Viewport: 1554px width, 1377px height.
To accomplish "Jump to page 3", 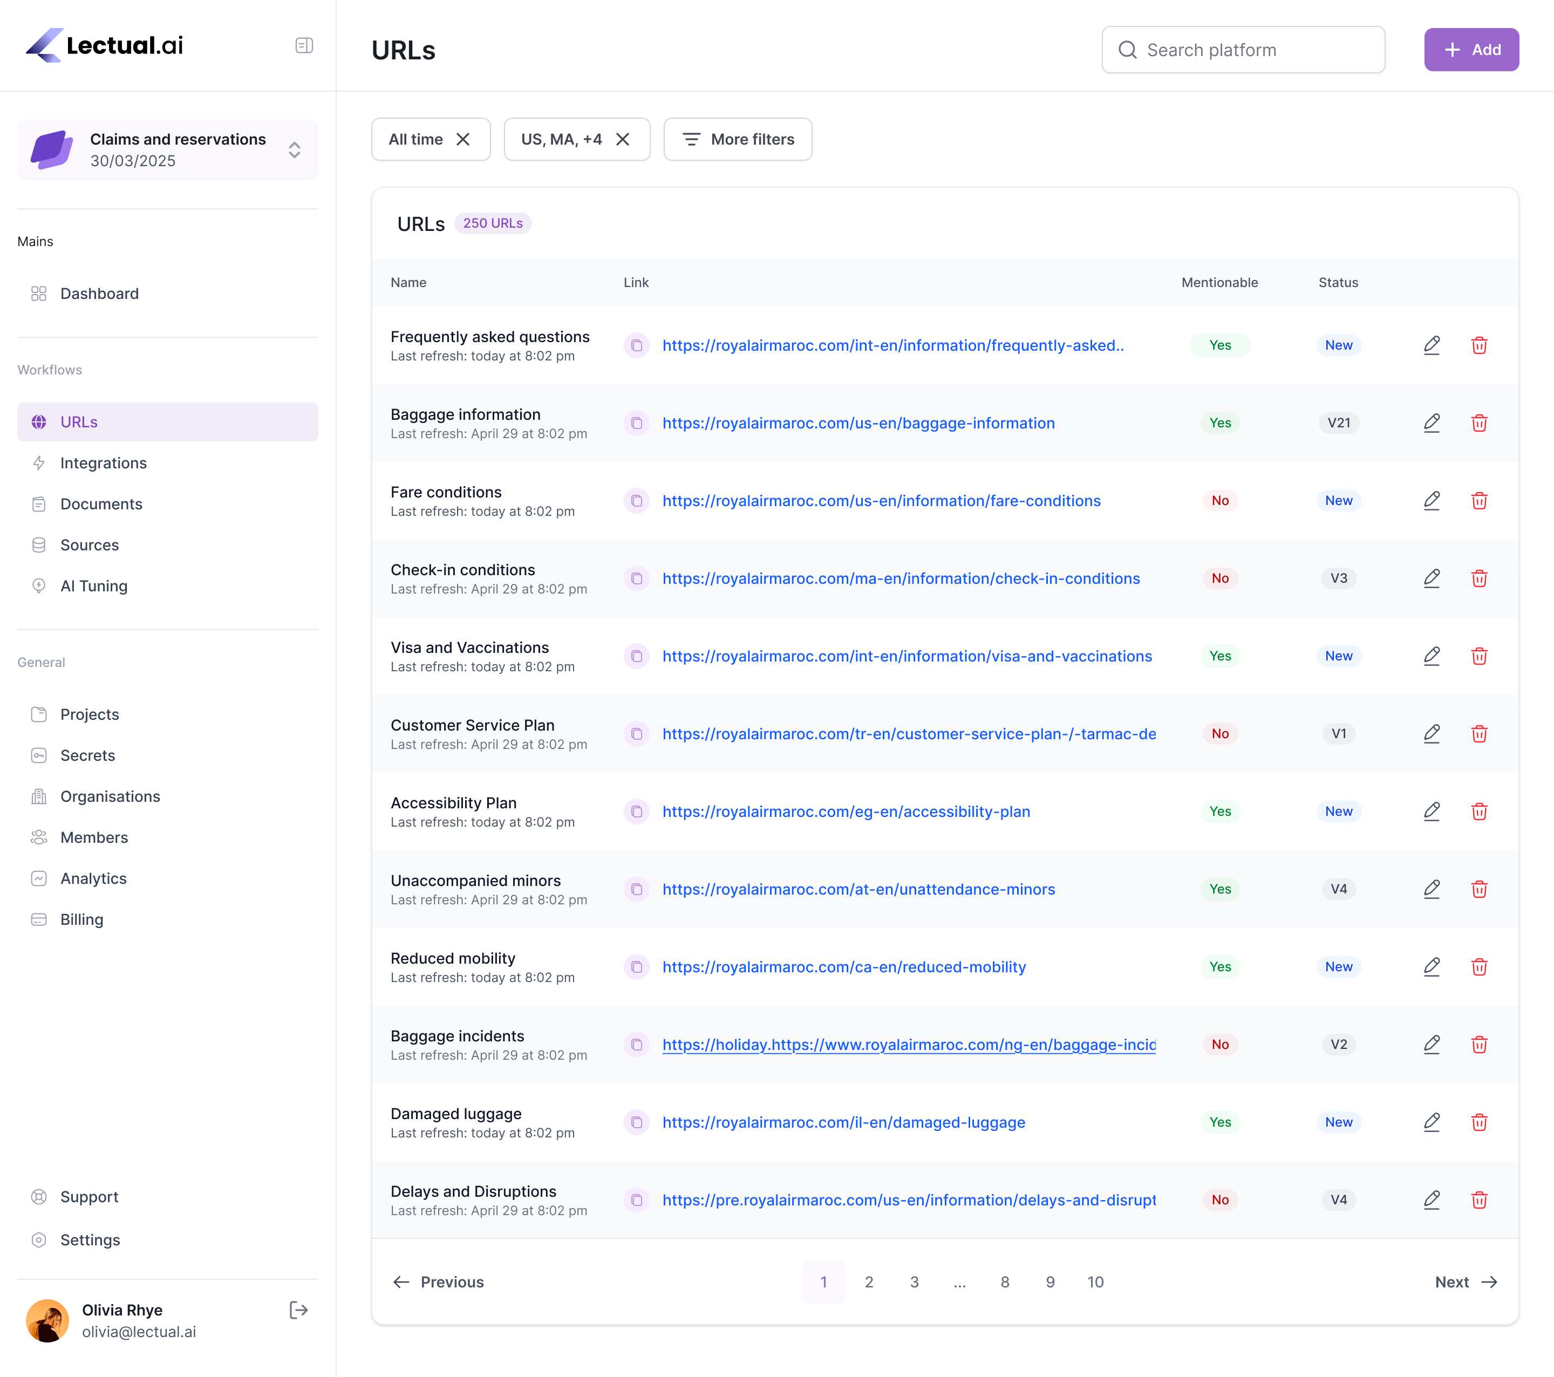I will click(x=915, y=1282).
